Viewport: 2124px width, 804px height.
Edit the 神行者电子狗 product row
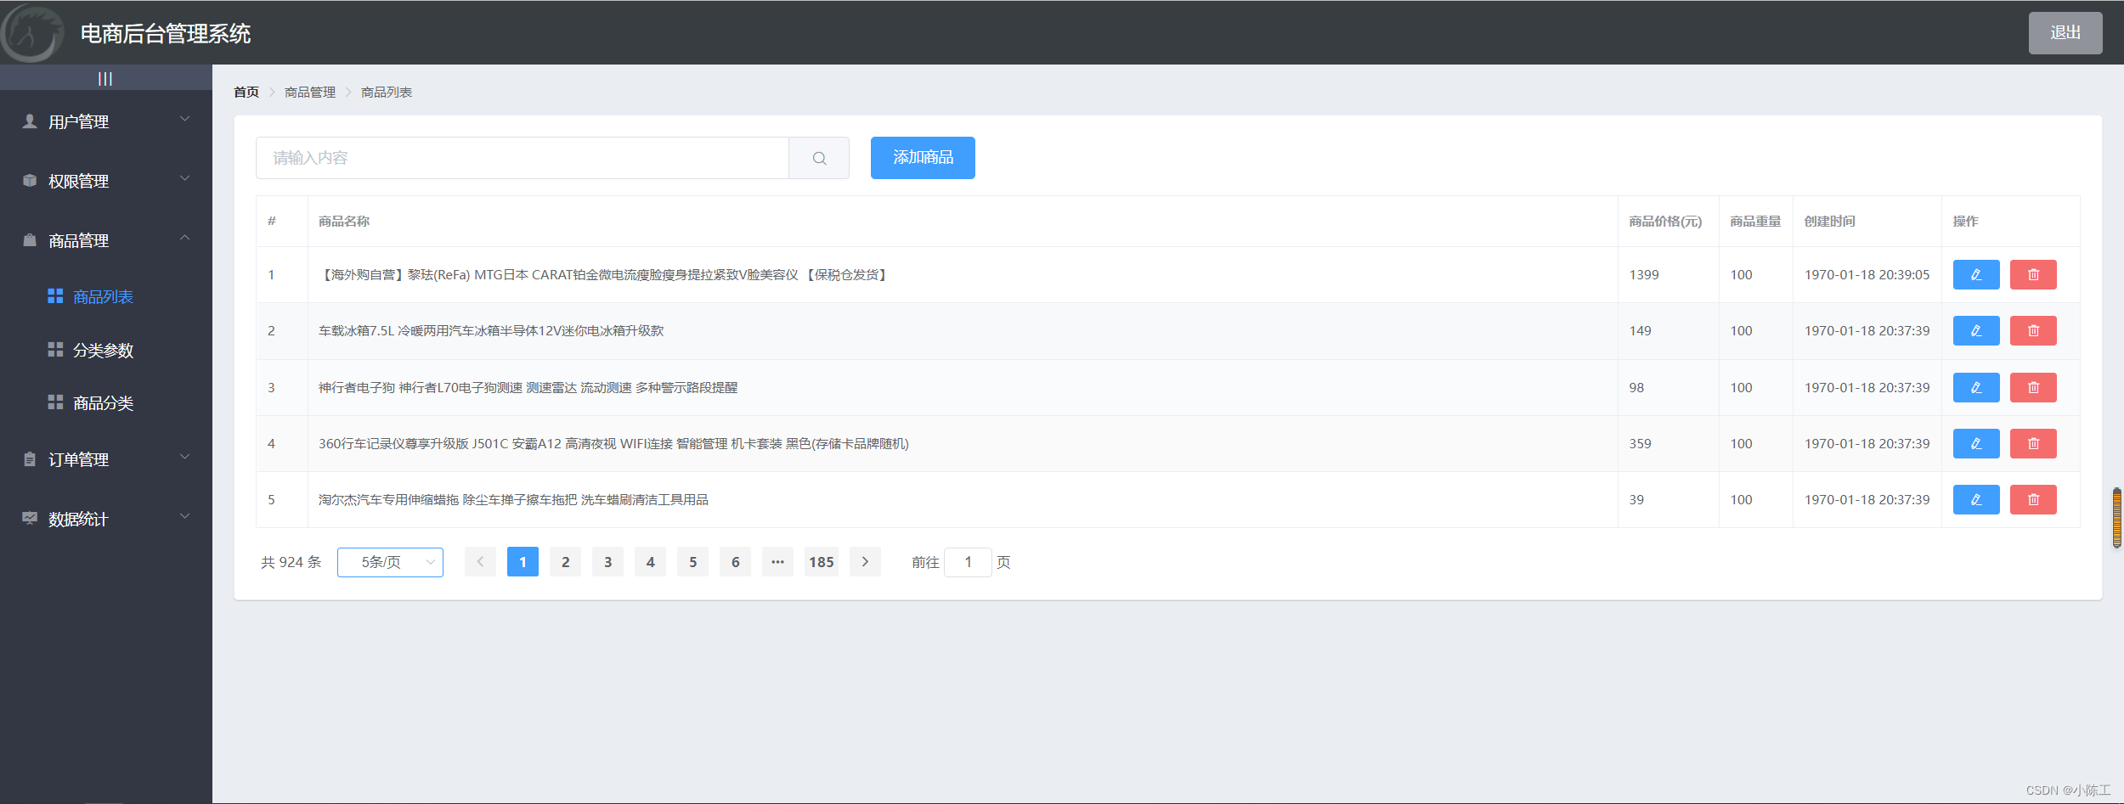(1976, 388)
